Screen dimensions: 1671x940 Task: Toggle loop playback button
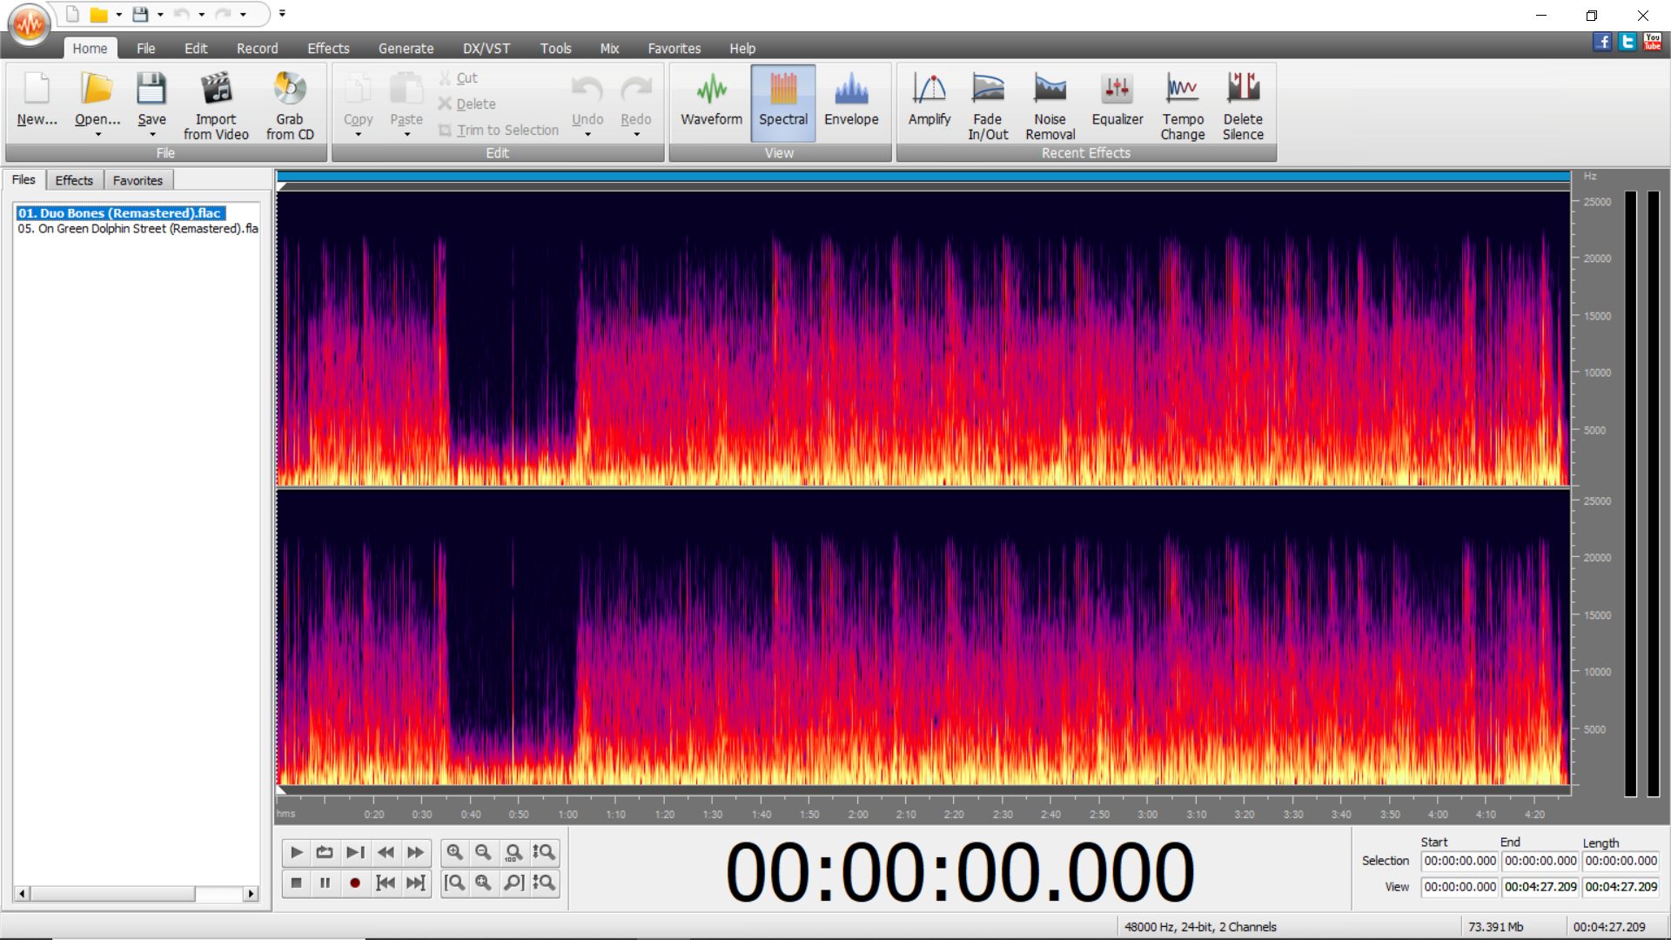[325, 852]
